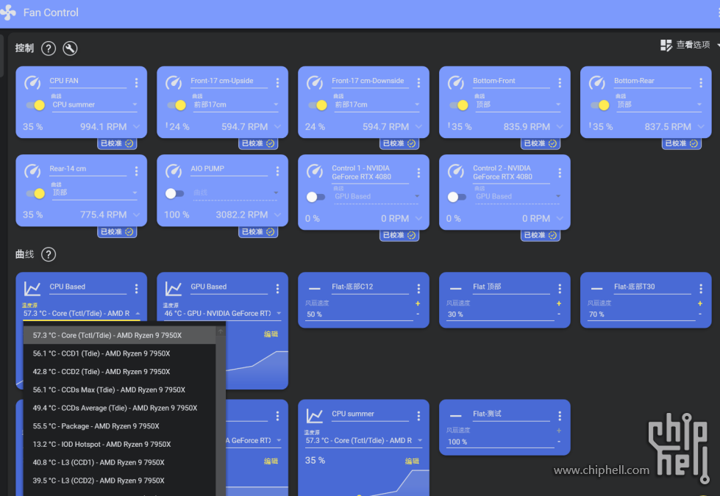Click 编辑 on the GPU Based curve
This screenshot has height=496, width=720.
point(271,334)
